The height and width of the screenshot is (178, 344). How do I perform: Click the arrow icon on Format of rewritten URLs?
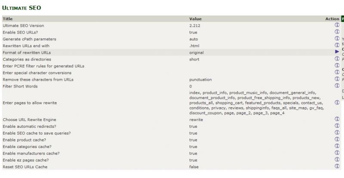pos(337,52)
